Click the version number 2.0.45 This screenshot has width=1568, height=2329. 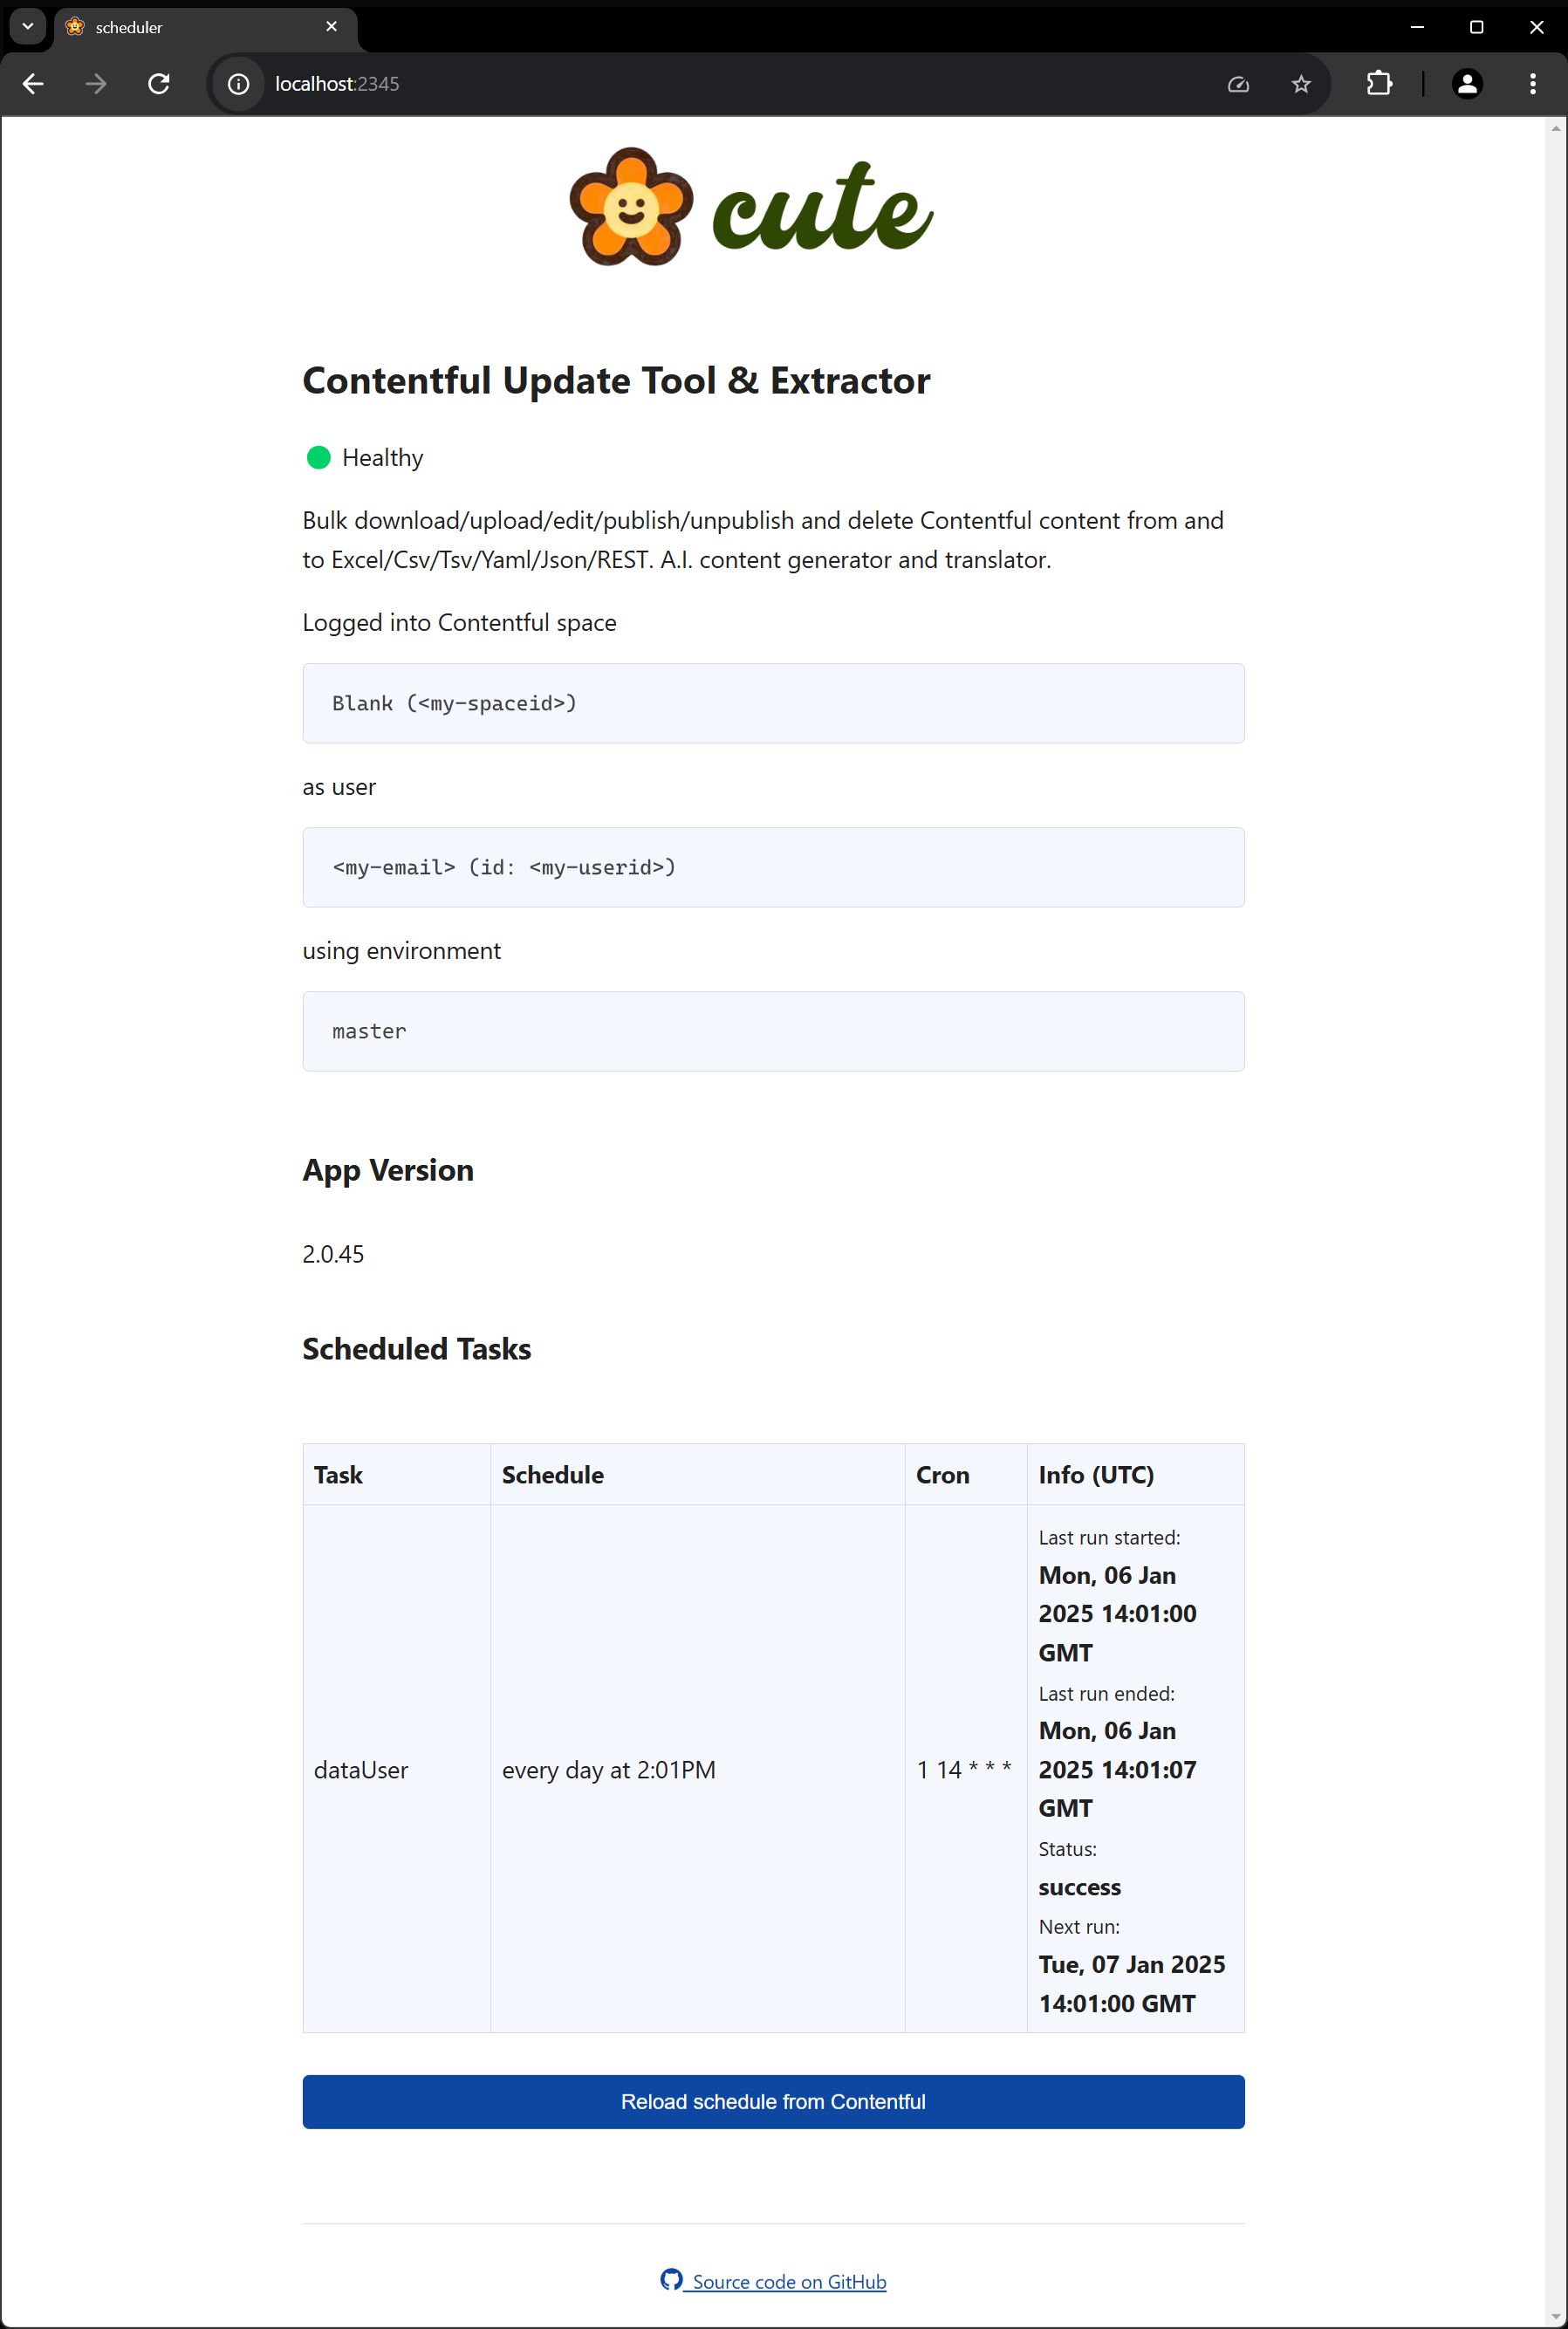(x=333, y=1254)
